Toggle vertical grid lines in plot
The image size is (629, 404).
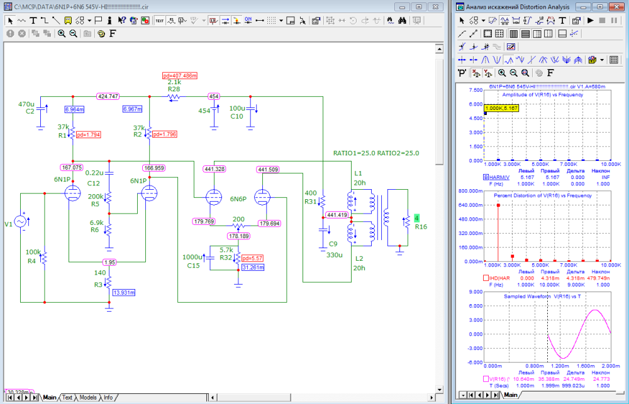click(x=513, y=33)
